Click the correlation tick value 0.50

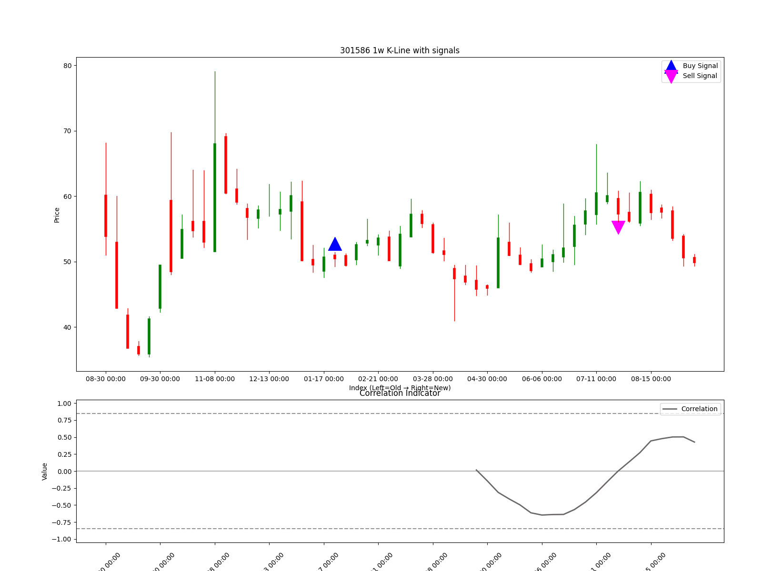tap(64, 437)
